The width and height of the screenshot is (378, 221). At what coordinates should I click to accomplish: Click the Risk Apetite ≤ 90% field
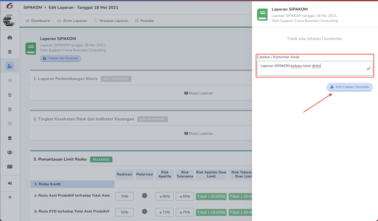tap(165, 196)
